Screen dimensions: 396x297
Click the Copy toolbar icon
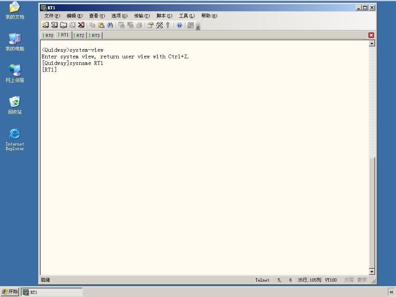click(x=92, y=25)
